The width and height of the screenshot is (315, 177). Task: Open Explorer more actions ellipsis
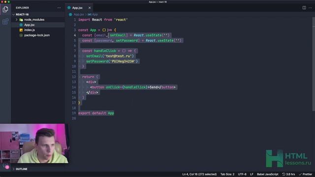click(59, 8)
